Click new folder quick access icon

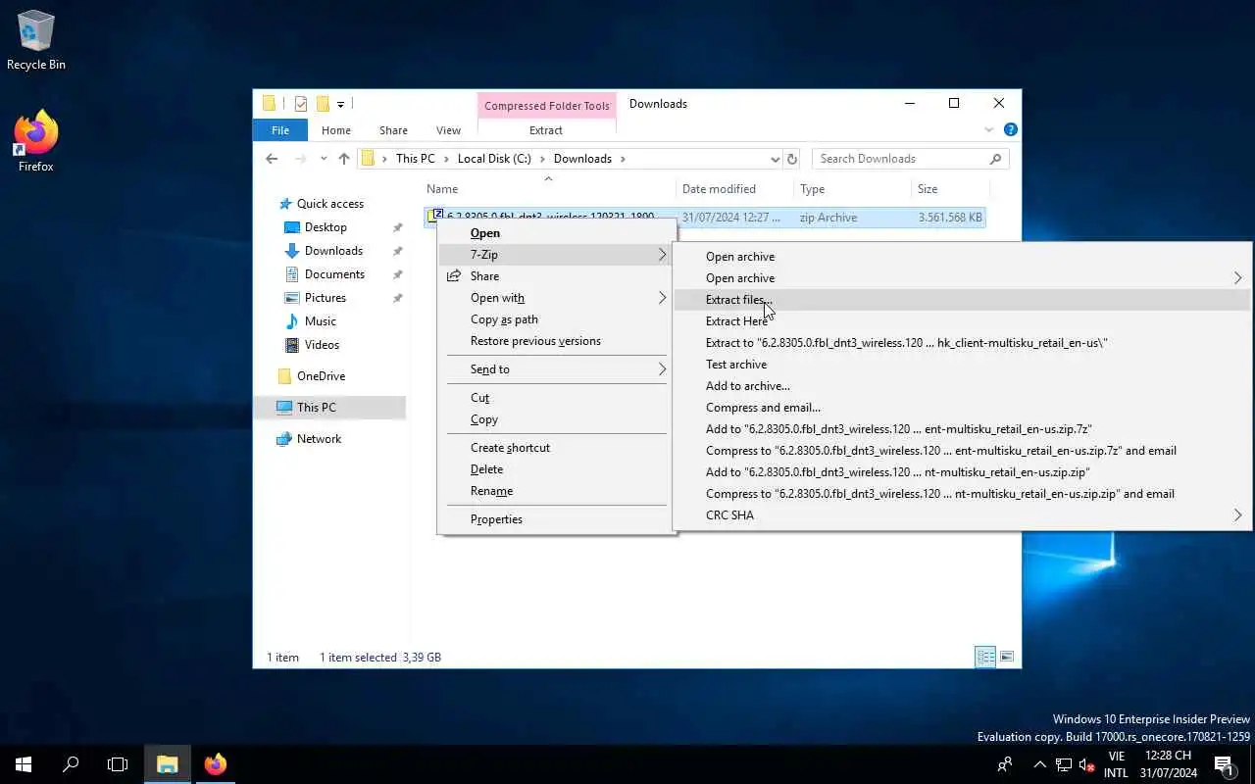322,104
